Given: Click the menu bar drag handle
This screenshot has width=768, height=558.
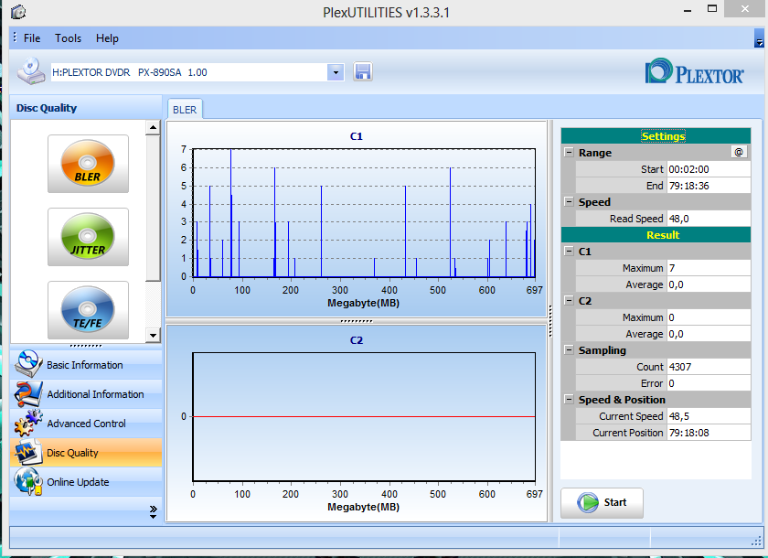Looking at the screenshot, I should click(16, 38).
